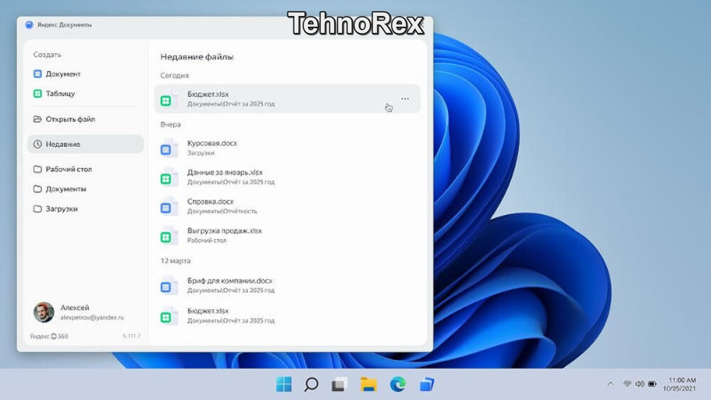Click the green table icon beside Таблицу
This screenshot has height=400, width=711.
tap(38, 93)
